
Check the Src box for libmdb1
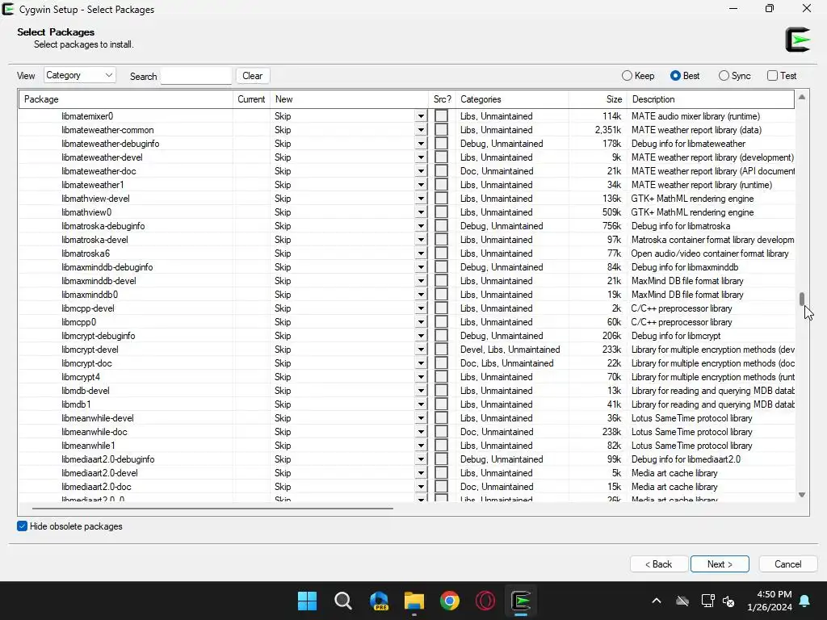442,404
